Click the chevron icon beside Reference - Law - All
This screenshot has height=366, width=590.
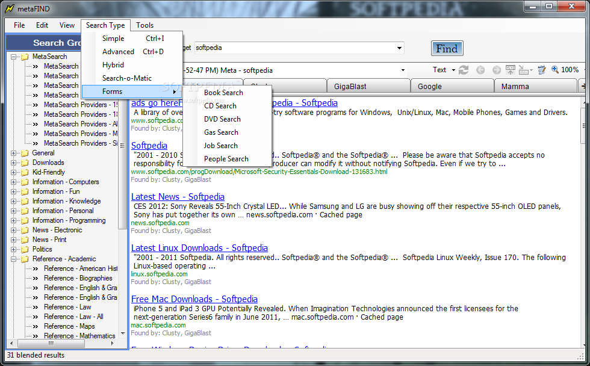[x=36, y=317]
